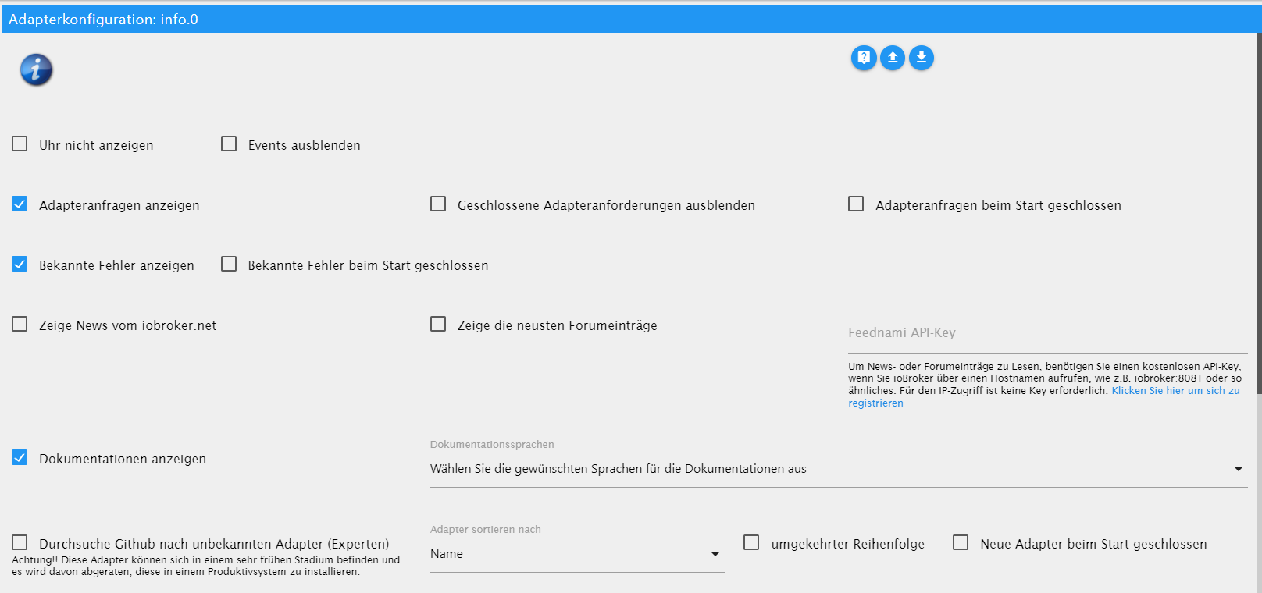
Task: Click the download configuration icon
Action: tap(922, 58)
